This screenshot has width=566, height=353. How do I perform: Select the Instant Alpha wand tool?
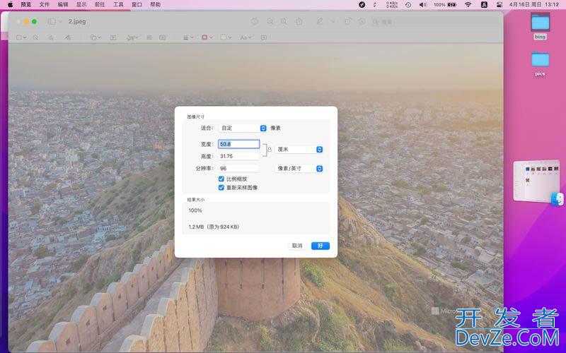point(36,37)
